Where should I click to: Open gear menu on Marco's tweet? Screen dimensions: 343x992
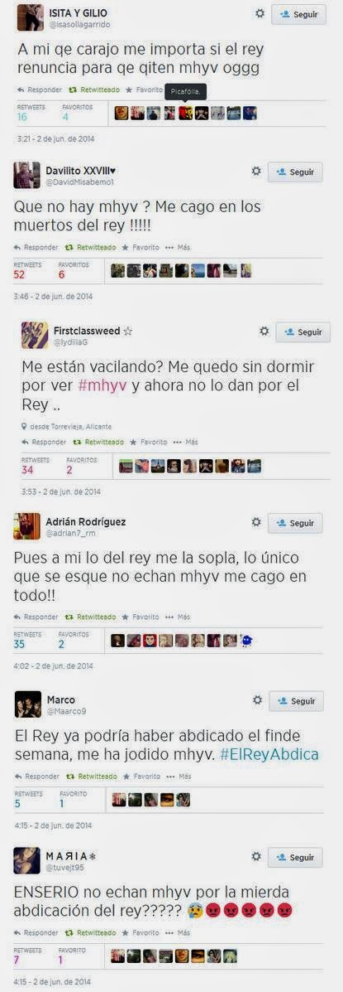pos(257,700)
